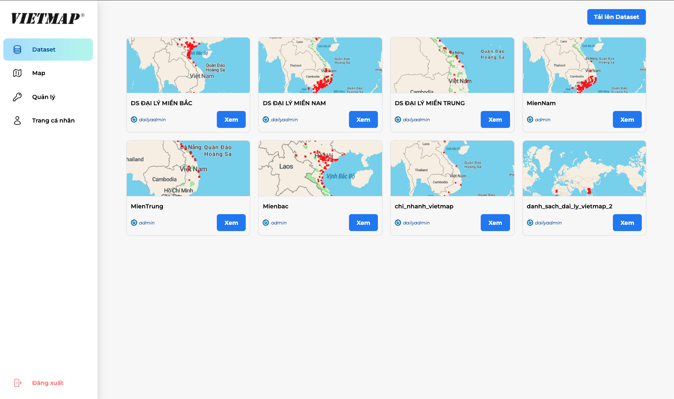The width and height of the screenshot is (674, 399).
Task: Click the Quản lý key icon
Action: [17, 97]
